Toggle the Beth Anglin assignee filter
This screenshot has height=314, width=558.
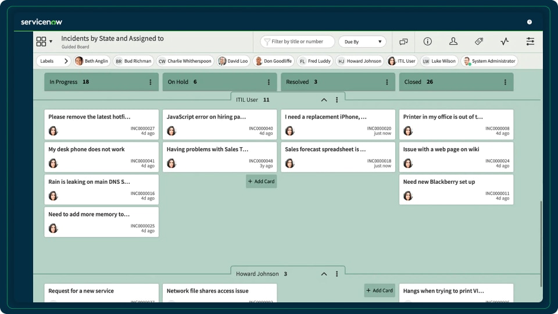pyautogui.click(x=92, y=61)
